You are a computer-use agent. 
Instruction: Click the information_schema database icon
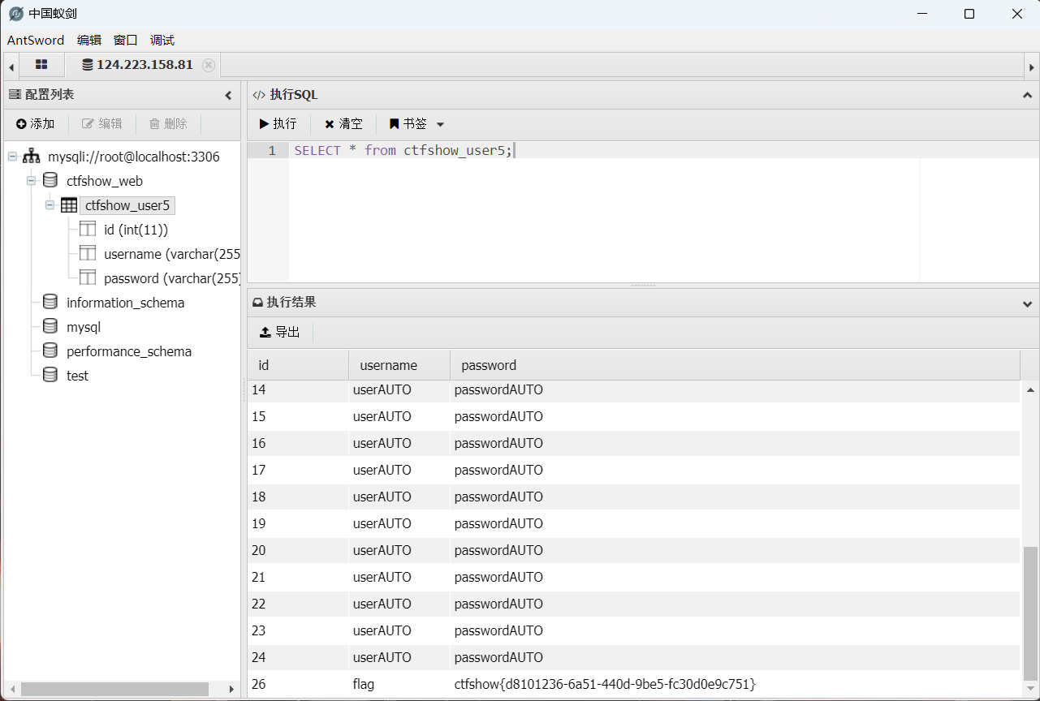[x=50, y=302]
